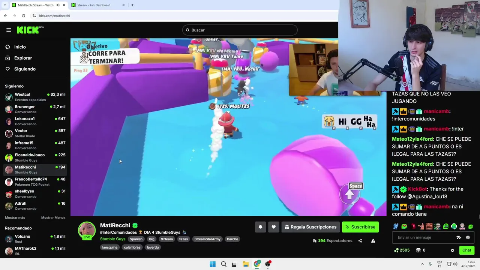Open FrancoBertello74's channel in sidebar
Screen dimensions: 480x270
click(x=35, y=182)
